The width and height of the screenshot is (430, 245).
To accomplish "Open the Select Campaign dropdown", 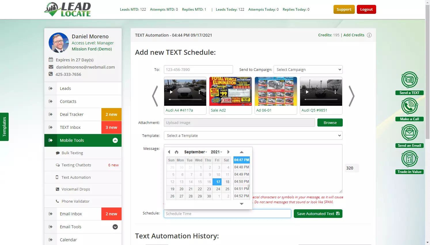I will (x=308, y=69).
